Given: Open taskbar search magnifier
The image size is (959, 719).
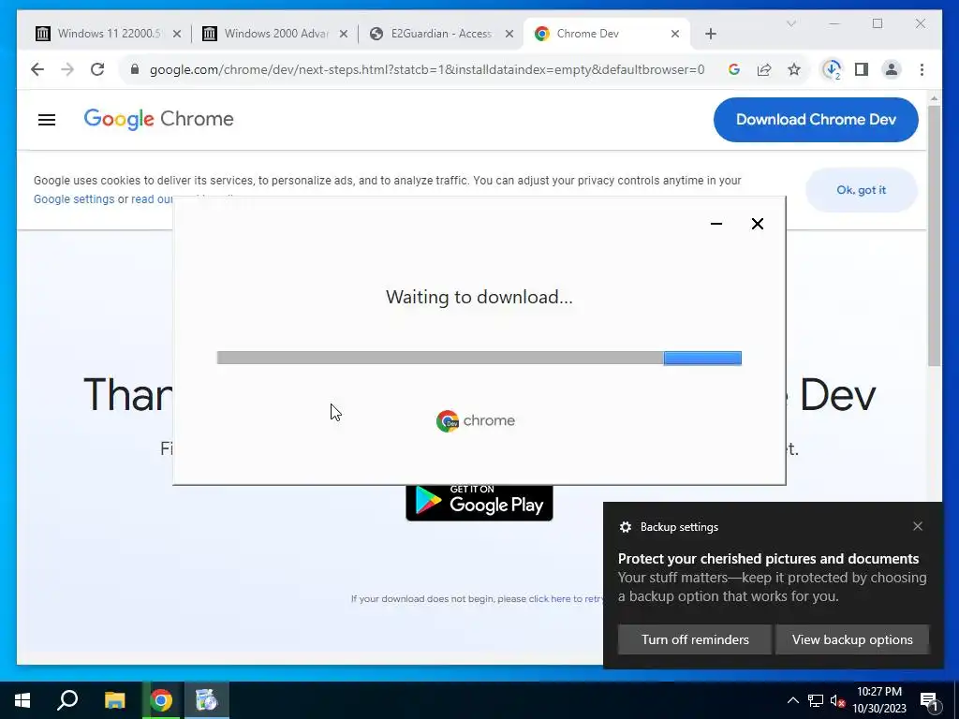Looking at the screenshot, I should point(67,700).
